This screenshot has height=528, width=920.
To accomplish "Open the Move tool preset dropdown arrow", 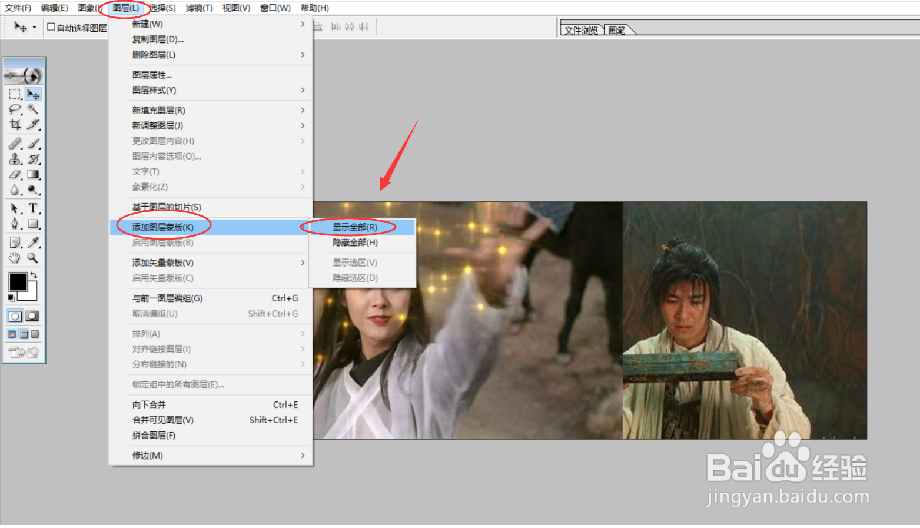I will click(x=34, y=27).
